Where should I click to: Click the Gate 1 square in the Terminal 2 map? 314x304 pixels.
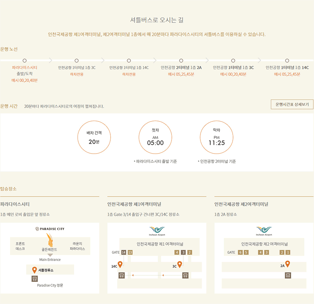tap(288, 253)
